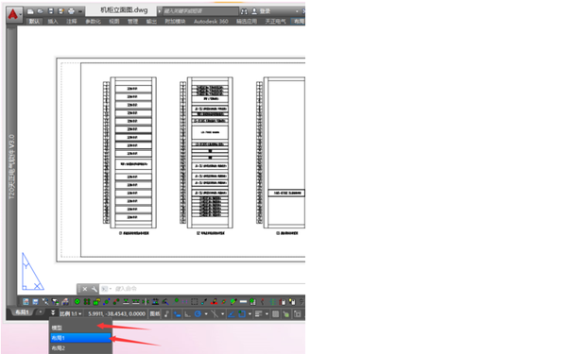Expand the quick access toolbar customize arrow
Viewport: 586px width, 354px height.
(x=80, y=11)
